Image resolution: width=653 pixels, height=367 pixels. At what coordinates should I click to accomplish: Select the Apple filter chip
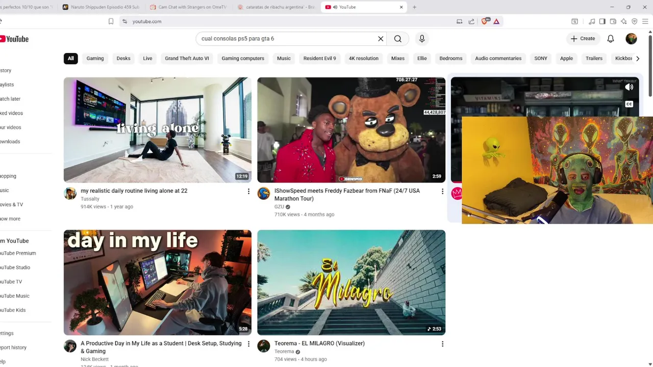[566, 59]
